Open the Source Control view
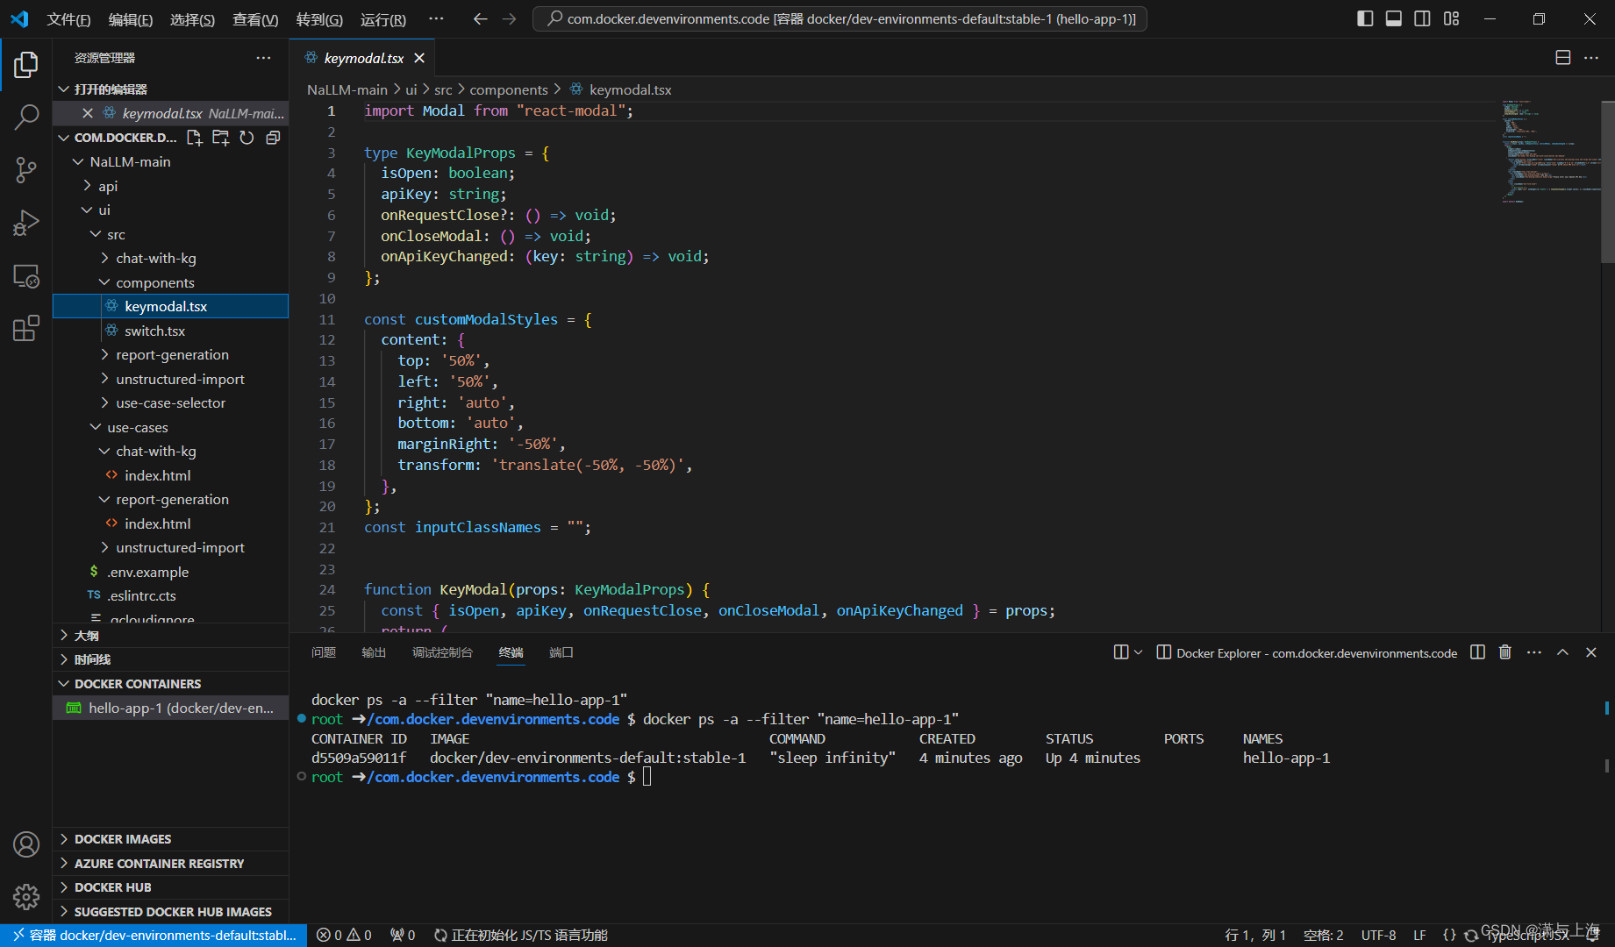Viewport: 1615px width, 947px height. [26, 170]
